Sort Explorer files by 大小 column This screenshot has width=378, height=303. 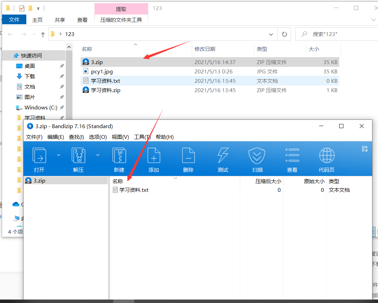(x=314, y=49)
